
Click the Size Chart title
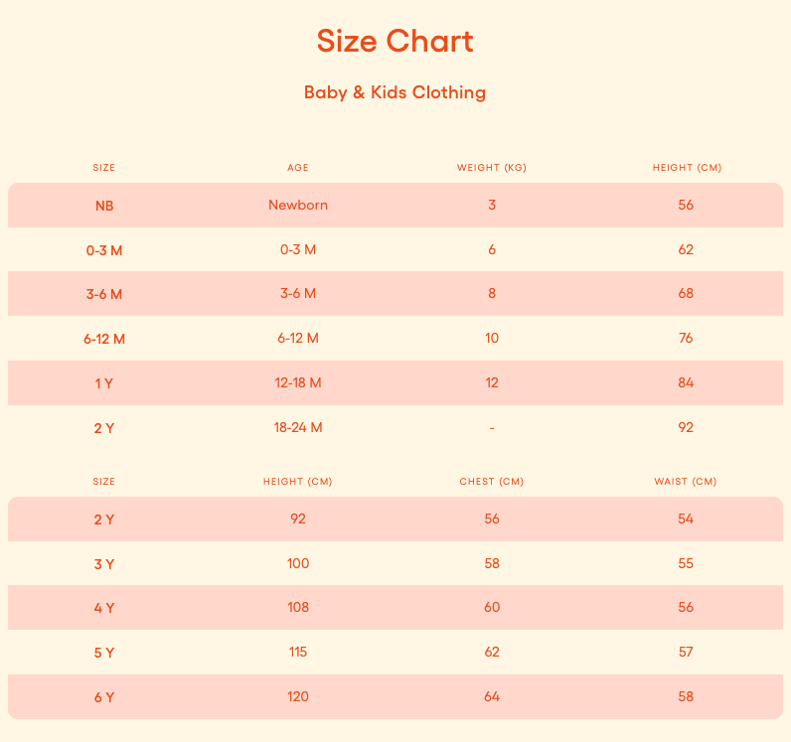coord(395,42)
